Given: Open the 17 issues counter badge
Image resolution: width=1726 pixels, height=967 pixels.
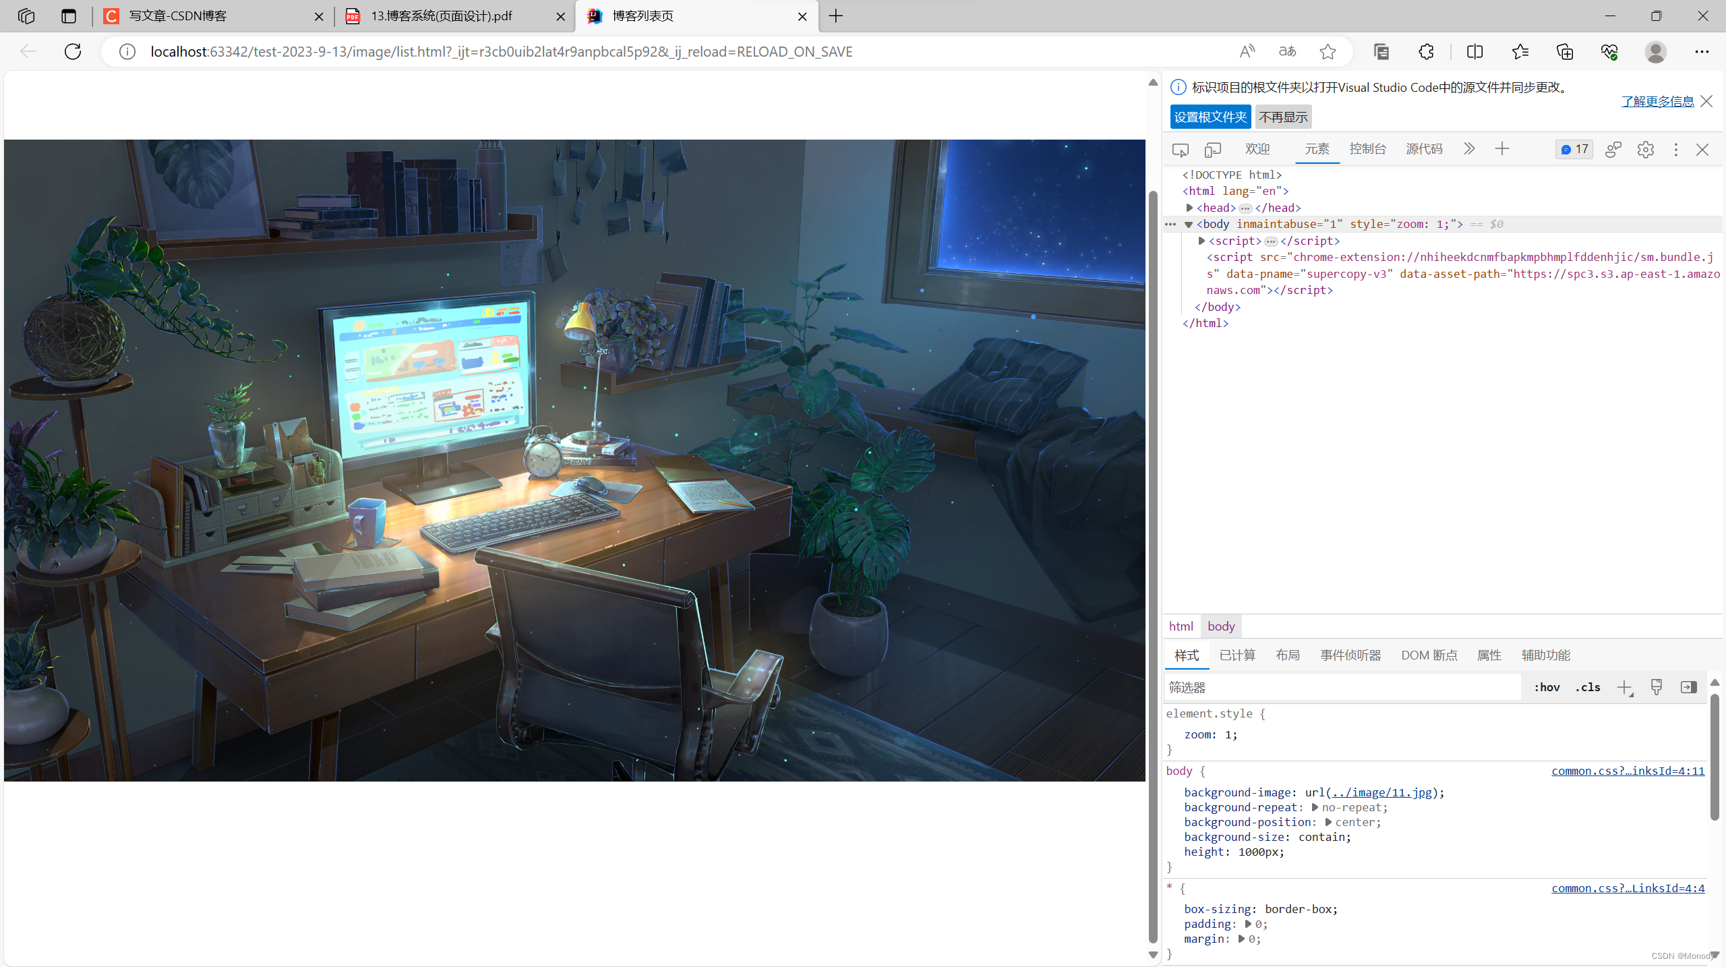Looking at the screenshot, I should click(1574, 149).
